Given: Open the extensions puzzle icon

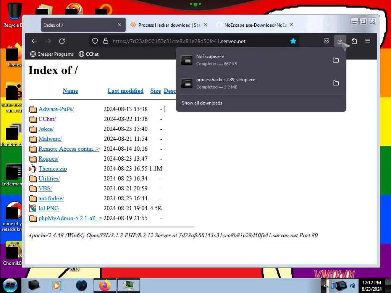Looking at the screenshot, I should click(354, 41).
